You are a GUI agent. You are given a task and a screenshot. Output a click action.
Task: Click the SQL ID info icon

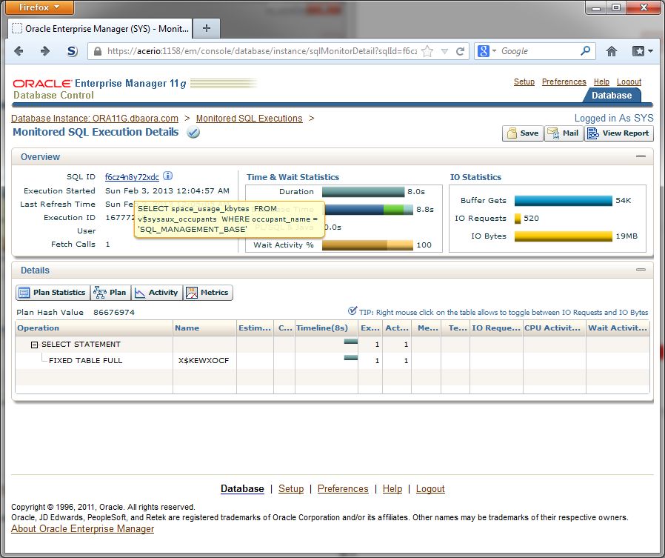point(168,176)
